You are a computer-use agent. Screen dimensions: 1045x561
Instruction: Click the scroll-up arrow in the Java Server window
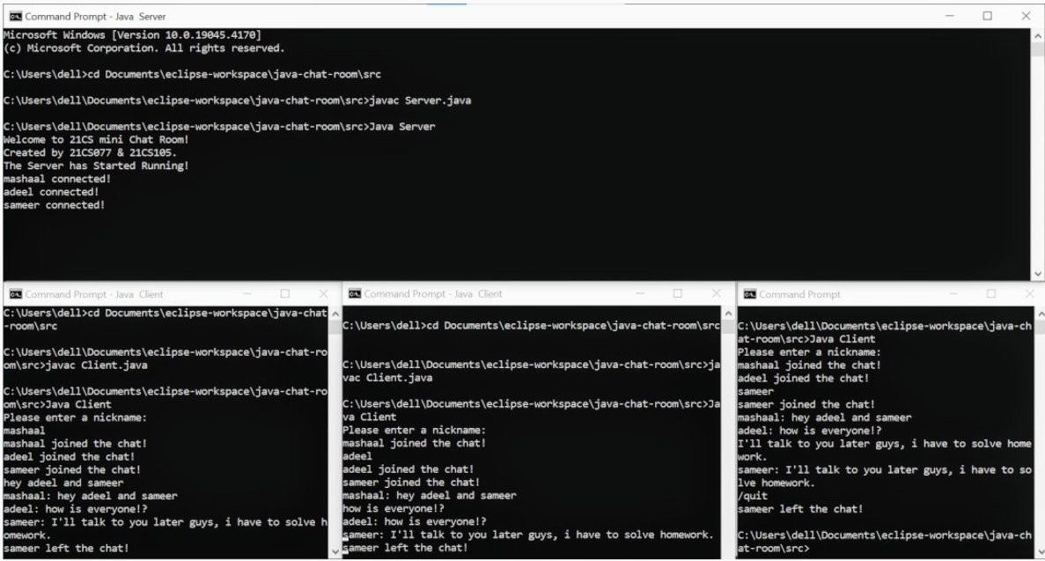click(x=1039, y=37)
